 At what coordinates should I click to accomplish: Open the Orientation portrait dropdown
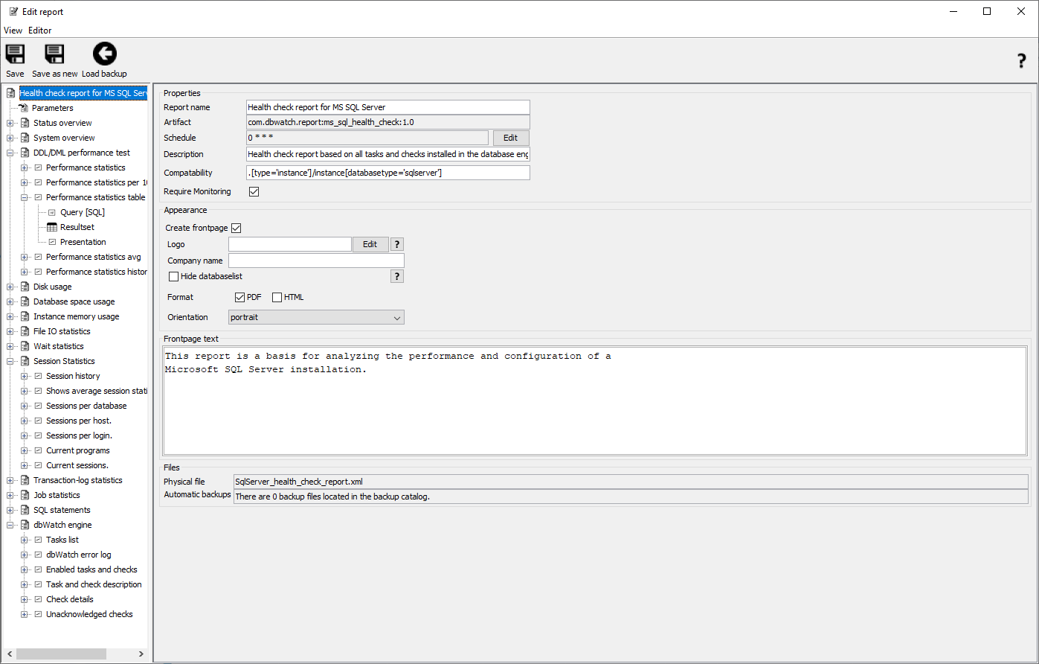click(x=316, y=317)
